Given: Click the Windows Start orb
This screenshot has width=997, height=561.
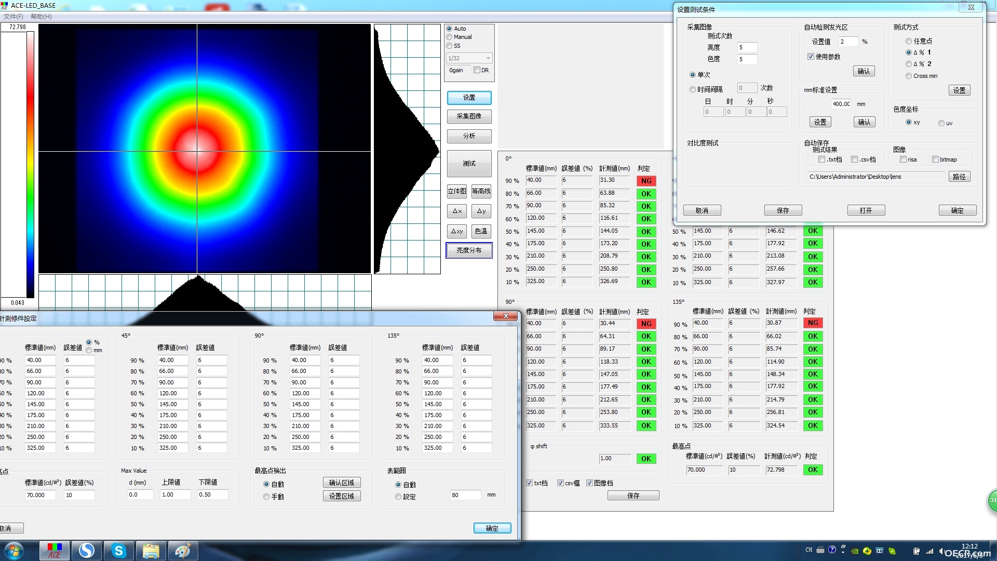Looking at the screenshot, I should 14,551.
